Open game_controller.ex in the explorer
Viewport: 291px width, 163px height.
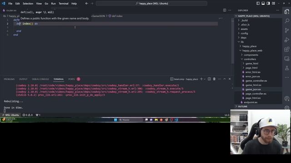click(x=256, y=81)
